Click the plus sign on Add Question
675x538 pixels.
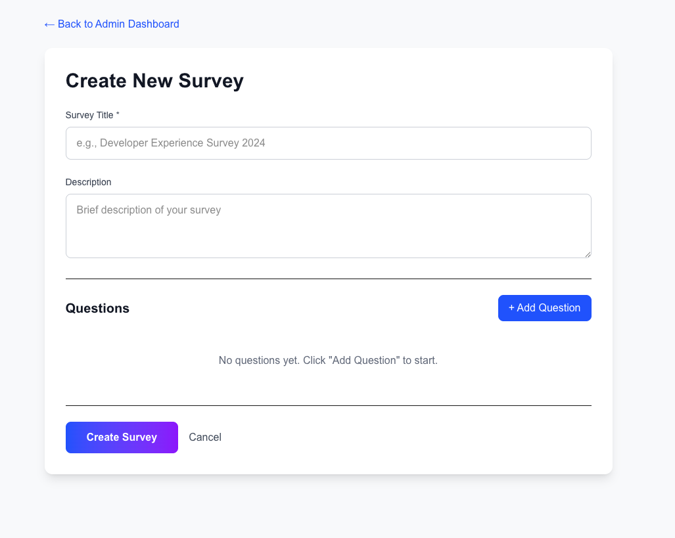pyautogui.click(x=511, y=308)
